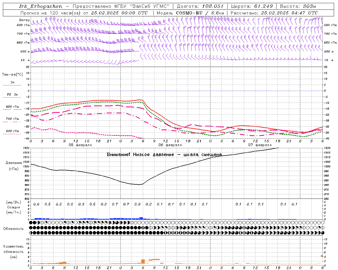
Task: Click the Конвективн. облачность label
Action: click(x=13, y=249)
